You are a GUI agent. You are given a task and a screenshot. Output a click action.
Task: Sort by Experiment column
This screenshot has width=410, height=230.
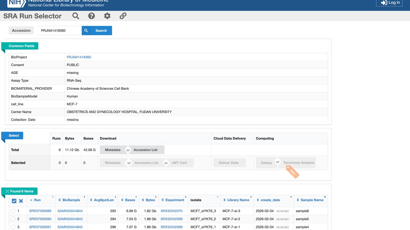click(x=175, y=200)
